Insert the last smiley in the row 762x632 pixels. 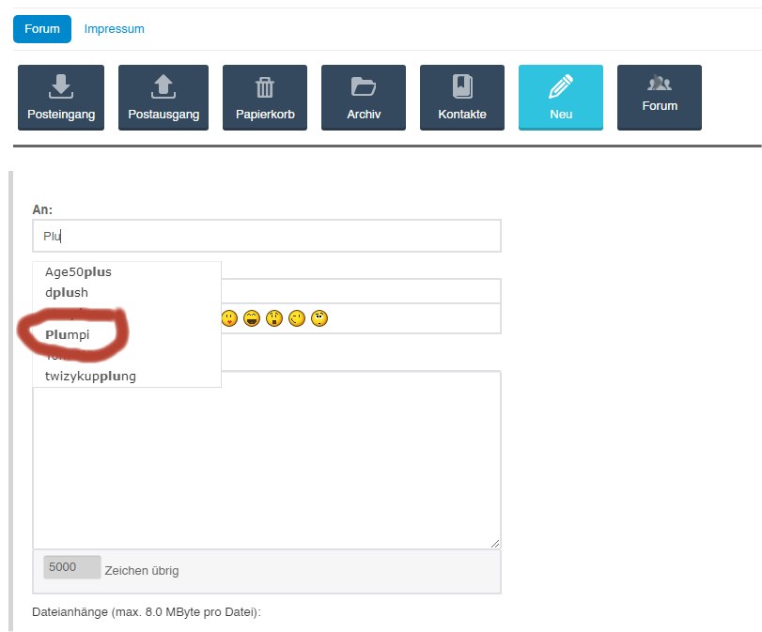click(x=320, y=319)
